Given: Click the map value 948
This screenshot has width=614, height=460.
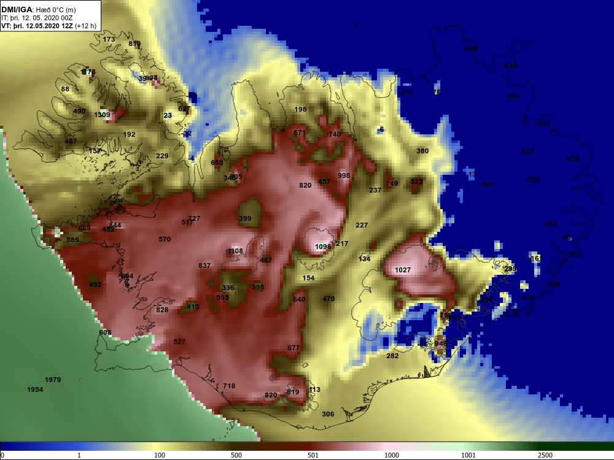Looking at the screenshot, I should coord(440,343).
